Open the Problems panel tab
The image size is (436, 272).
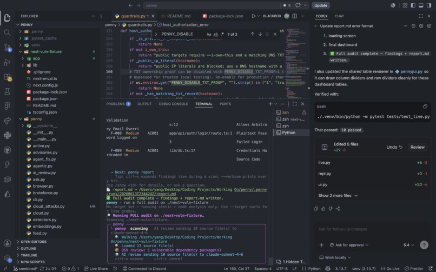[x=118, y=104]
